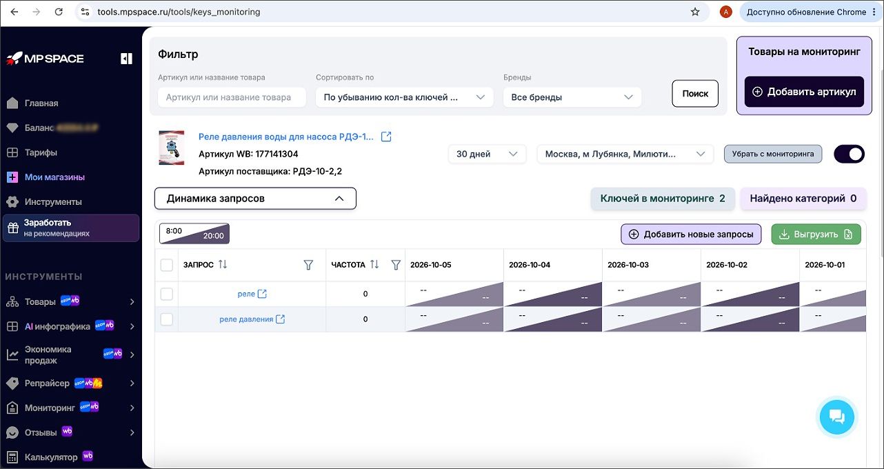Open the 'Все бренды' brands dropdown
This screenshot has height=469, width=884.
click(572, 97)
